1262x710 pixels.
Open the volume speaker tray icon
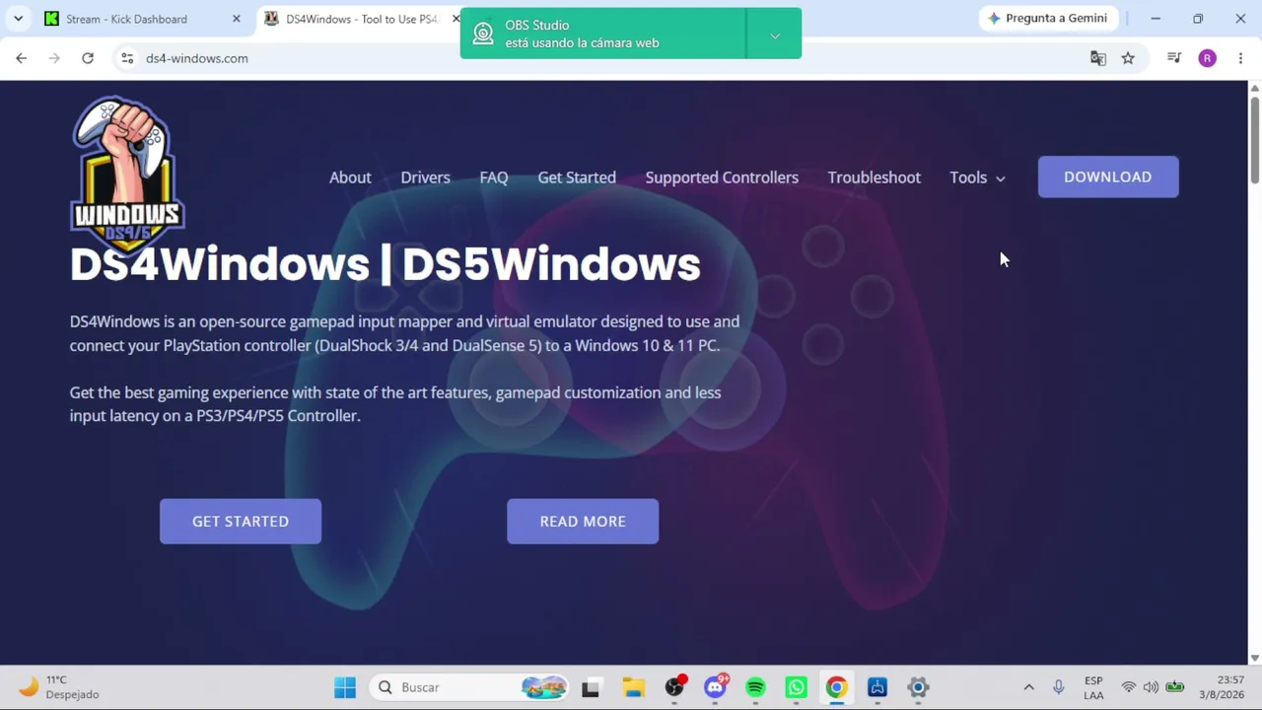pyautogui.click(x=1151, y=687)
